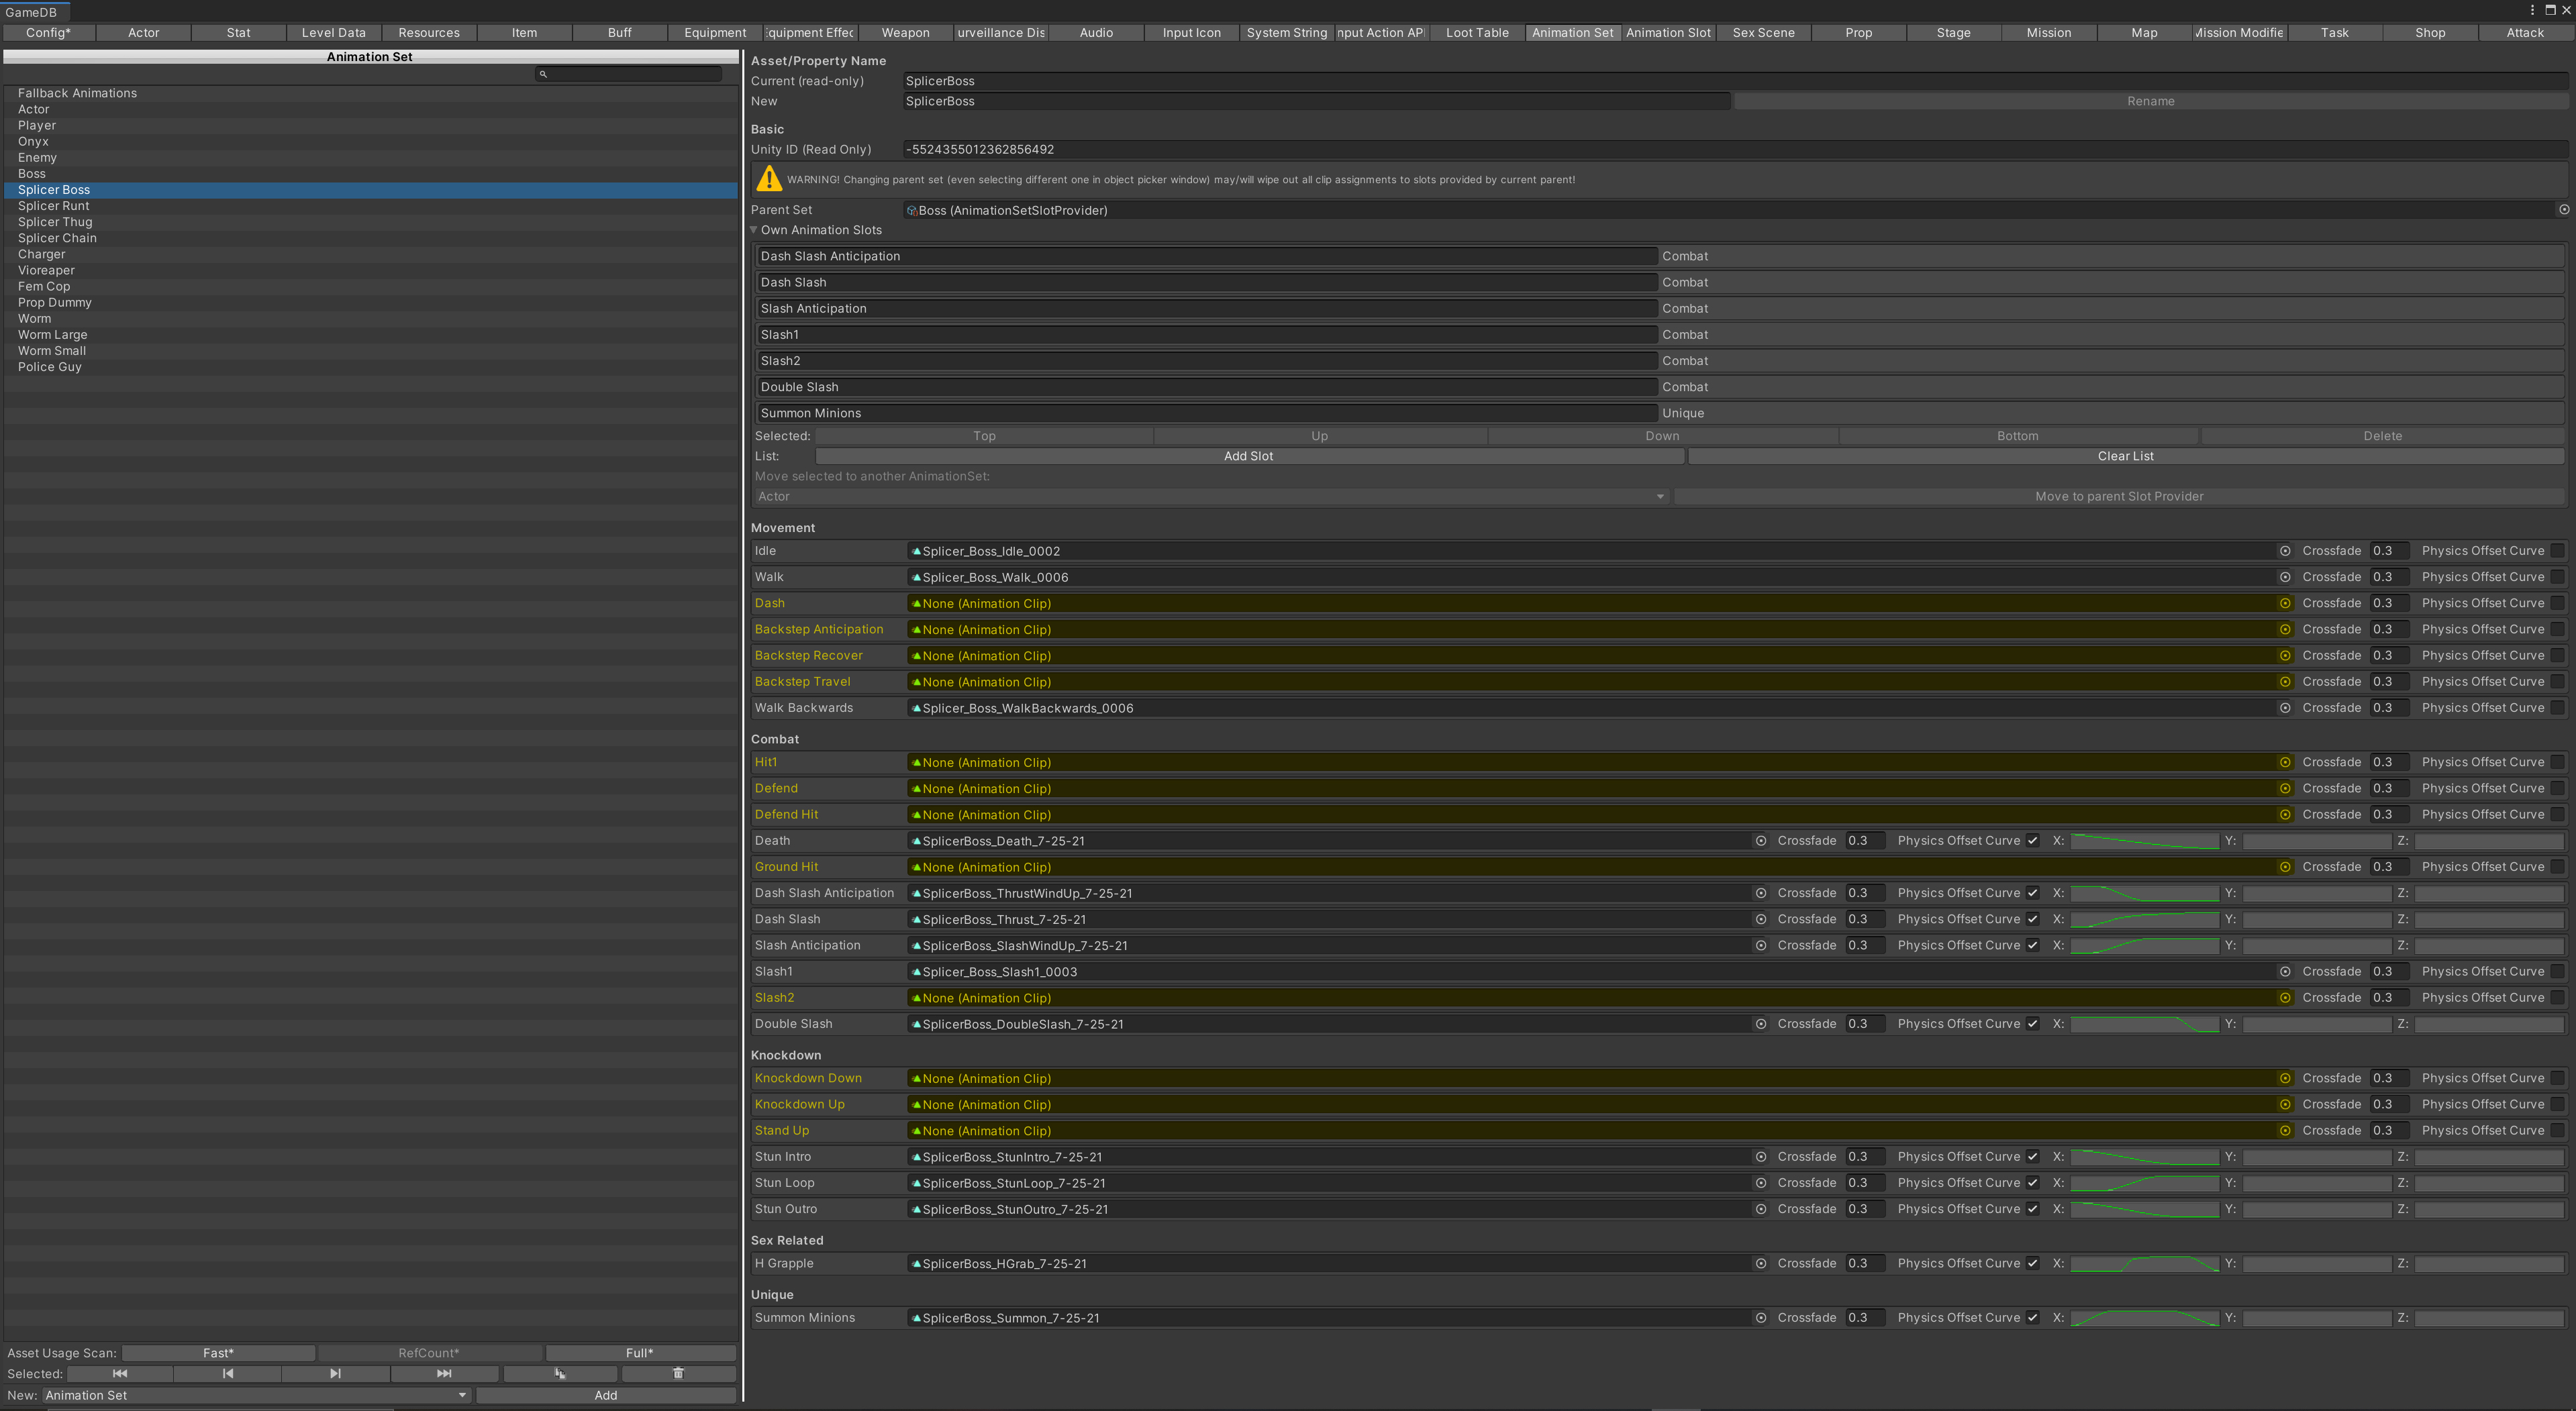Uncheck Physics Offset Curve for Death
The width and height of the screenshot is (2576, 1411).
2033,841
